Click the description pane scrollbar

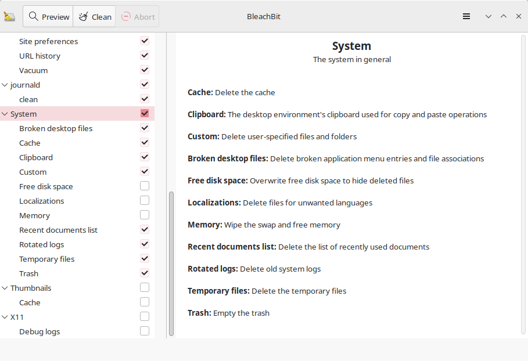(523, 185)
